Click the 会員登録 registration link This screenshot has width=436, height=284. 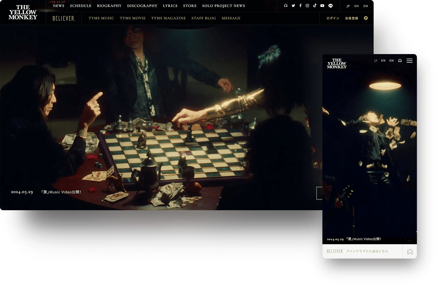pos(351,18)
